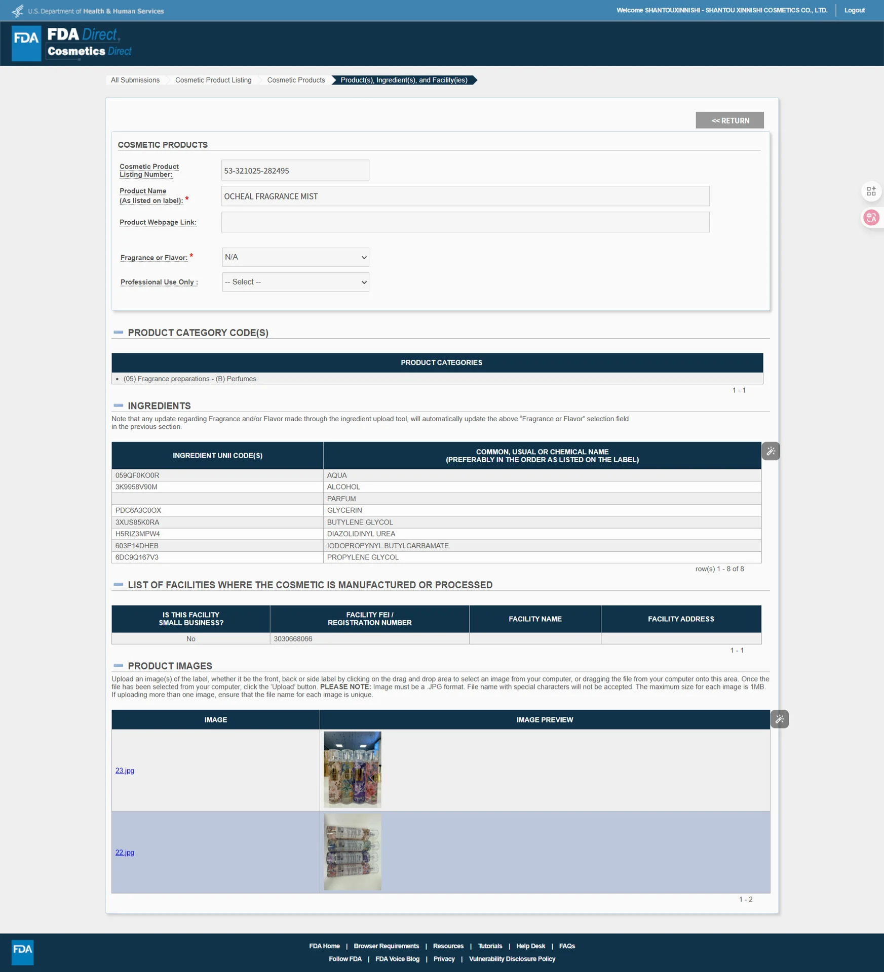Open Tutorials footer link

coord(490,946)
